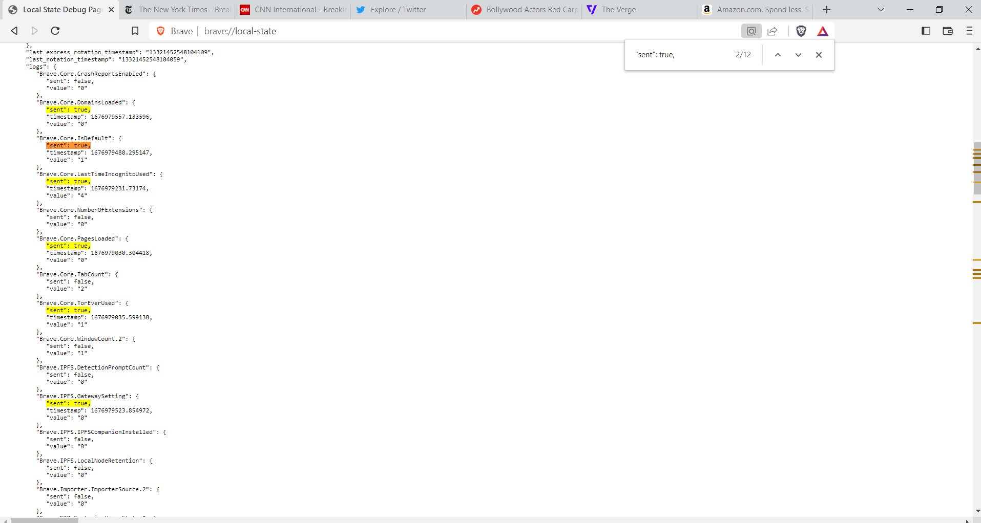981x523 pixels.
Task: Jump to the previous 'sent: true' match
Action: 777,55
